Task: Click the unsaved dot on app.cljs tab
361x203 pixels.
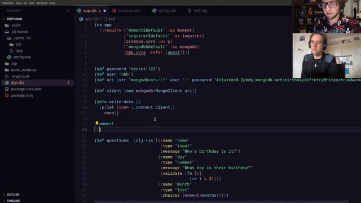Action: [x=105, y=11]
